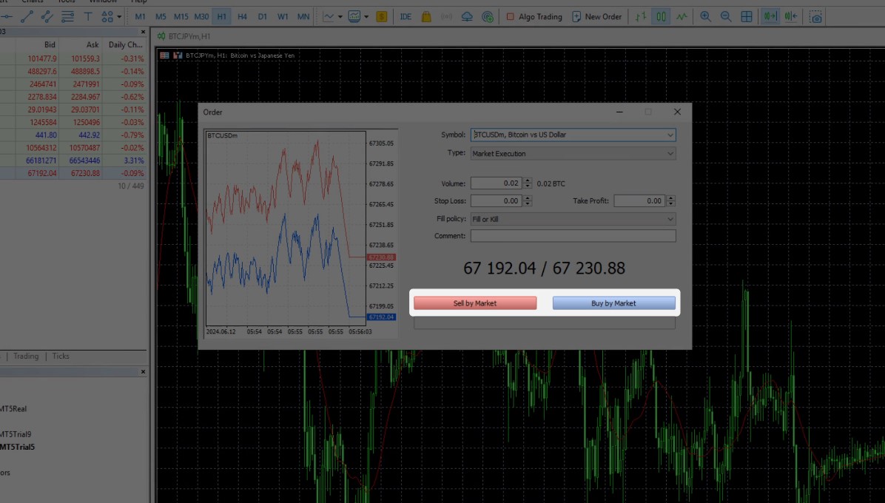Click the Signals broadcast icon

coord(446,17)
